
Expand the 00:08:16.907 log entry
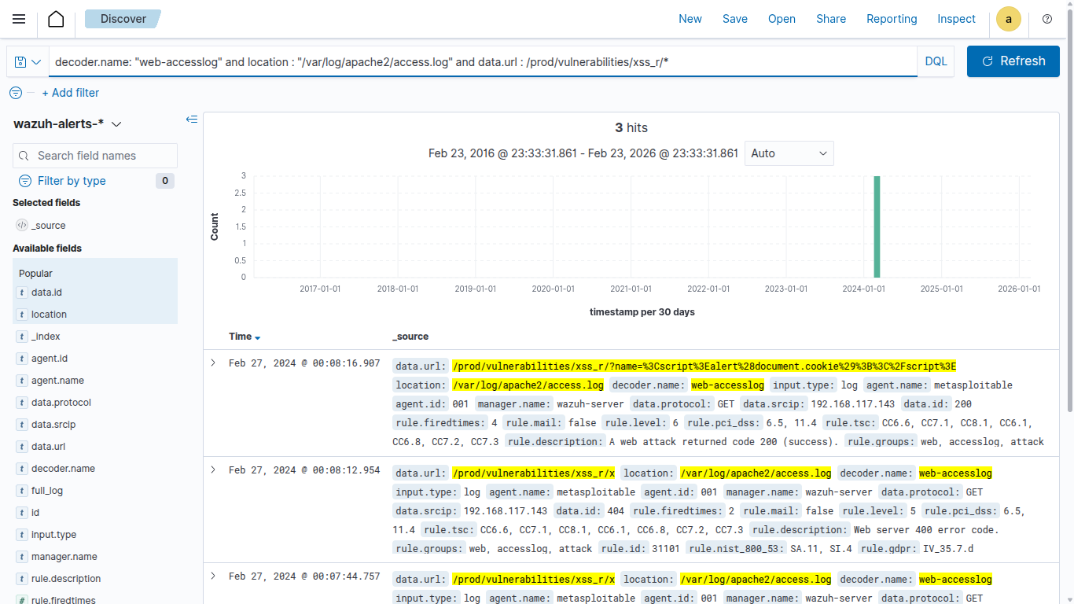212,363
